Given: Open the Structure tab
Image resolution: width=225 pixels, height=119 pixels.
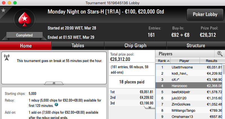Looking at the screenshot, I should [x=196, y=46].
